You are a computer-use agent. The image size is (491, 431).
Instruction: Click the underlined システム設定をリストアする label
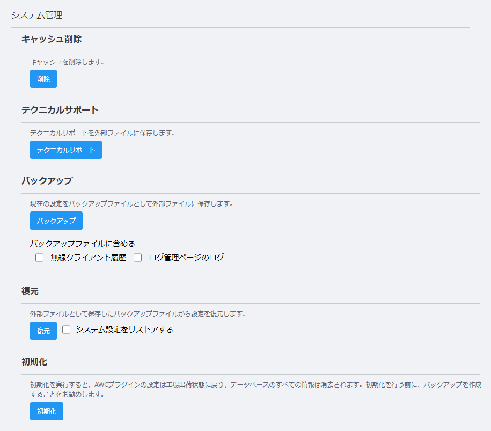(x=124, y=330)
